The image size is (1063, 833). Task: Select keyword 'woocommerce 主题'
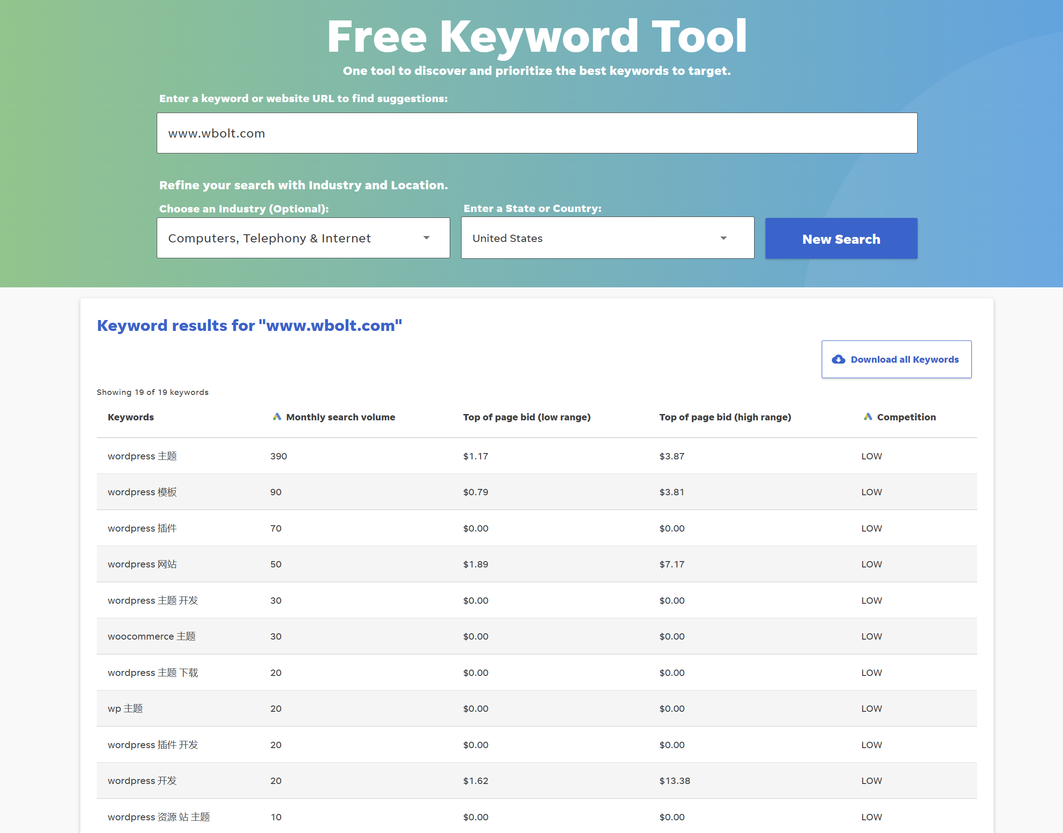pos(151,636)
